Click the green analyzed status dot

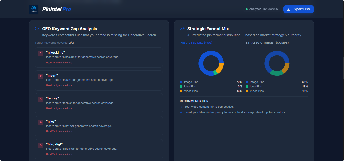coord(247,9)
